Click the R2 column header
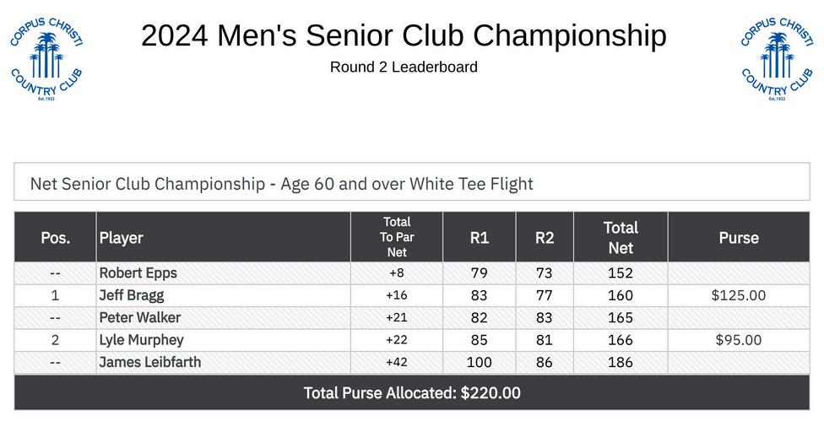 click(x=545, y=238)
